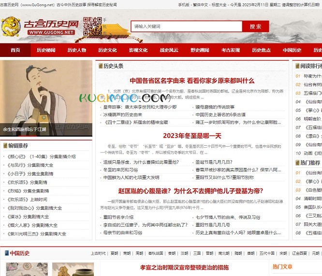This screenshot has height=276, width=322.
Task: Switch to 繁体中文 in top bar
Action: tap(200, 5)
